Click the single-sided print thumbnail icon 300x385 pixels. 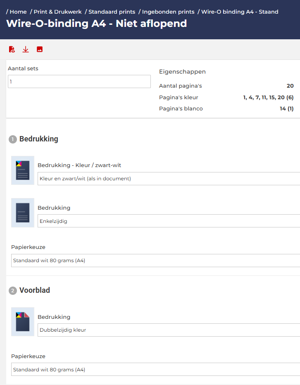coord(23,213)
